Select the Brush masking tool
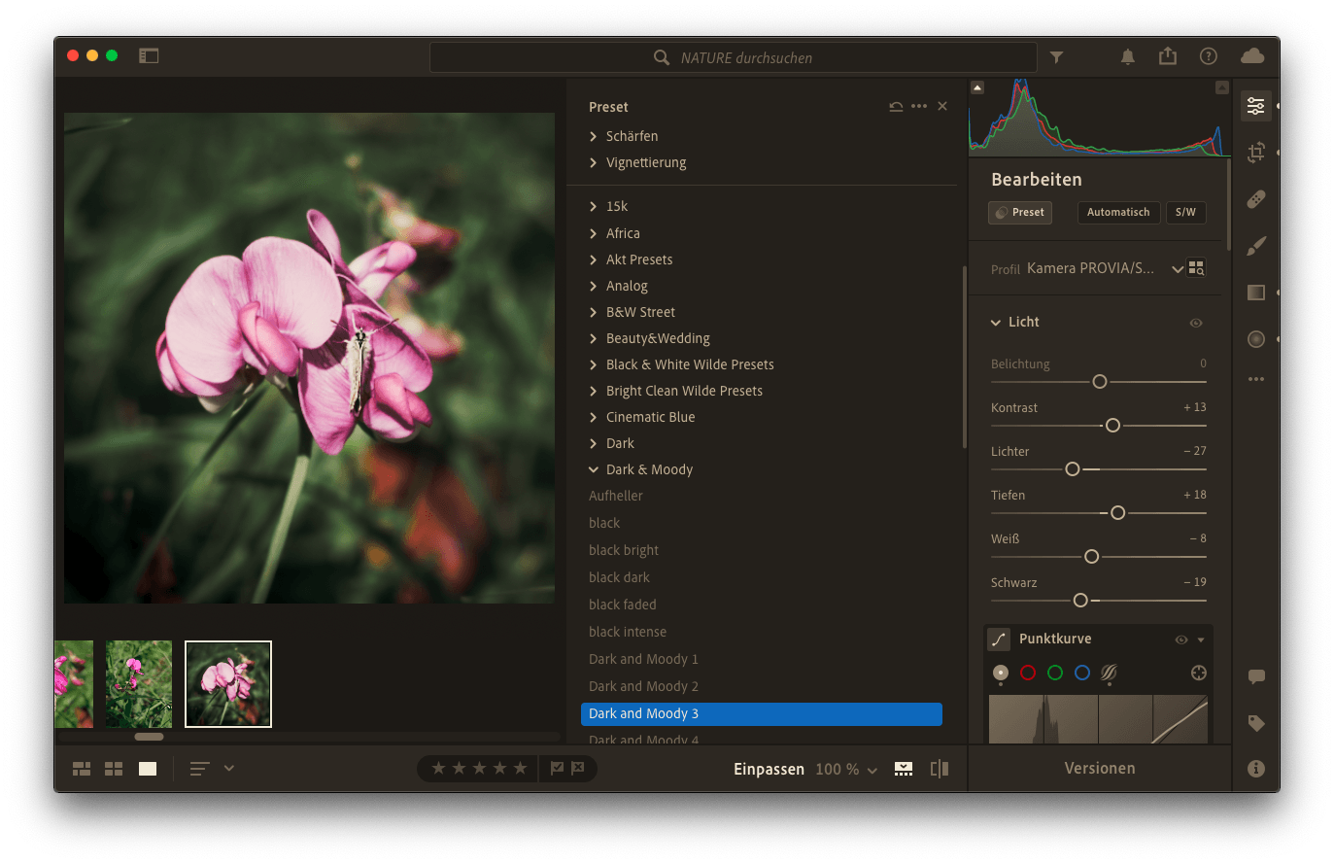This screenshot has height=864, width=1334. (1256, 246)
